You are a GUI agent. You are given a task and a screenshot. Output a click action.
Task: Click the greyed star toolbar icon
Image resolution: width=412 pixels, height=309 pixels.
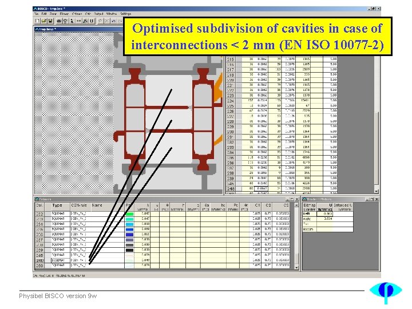pyautogui.click(x=100, y=21)
